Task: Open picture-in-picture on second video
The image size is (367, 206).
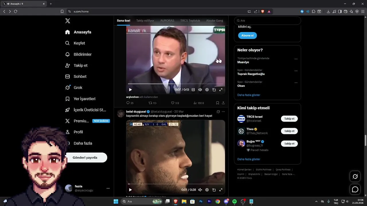Action: (214, 190)
